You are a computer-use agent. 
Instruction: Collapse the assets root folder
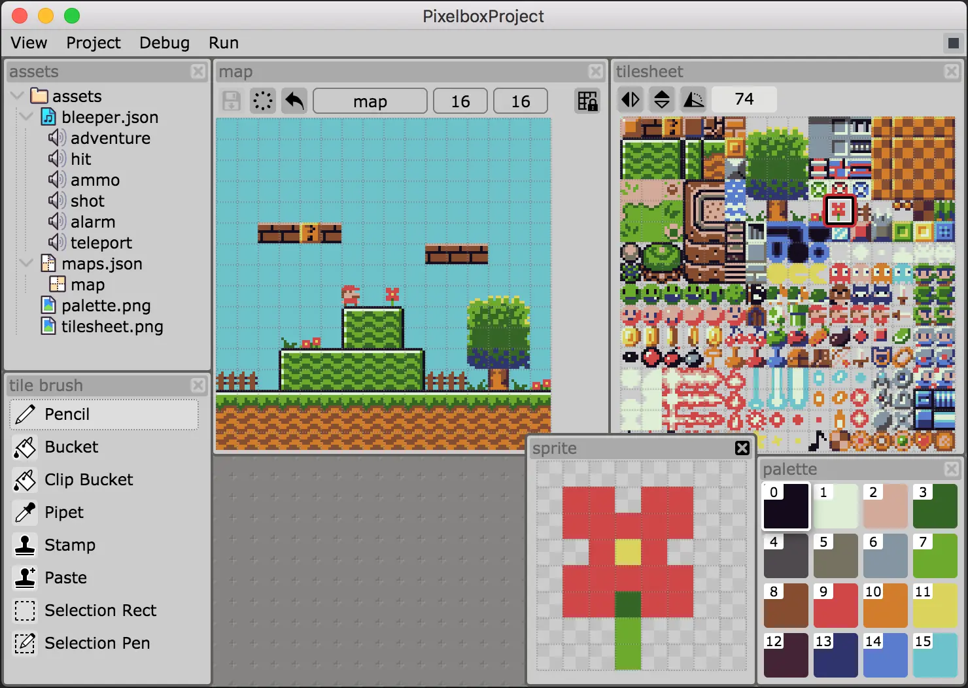click(x=18, y=96)
